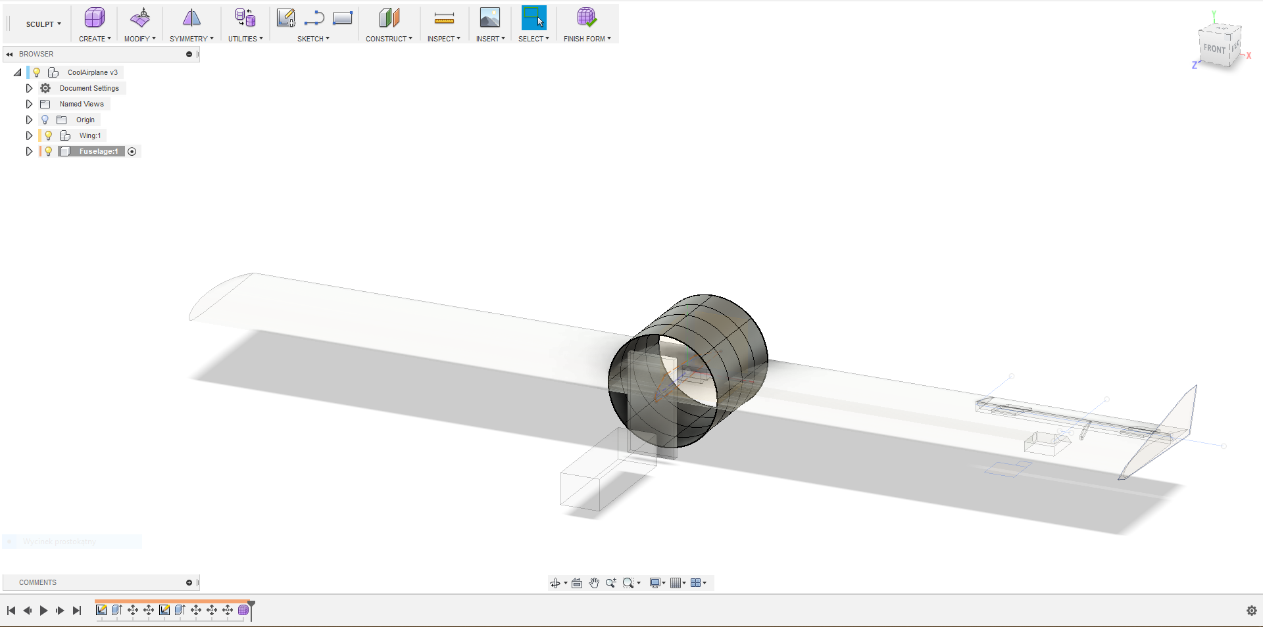
Task: Click the Create Sketch icon
Action: (x=286, y=18)
